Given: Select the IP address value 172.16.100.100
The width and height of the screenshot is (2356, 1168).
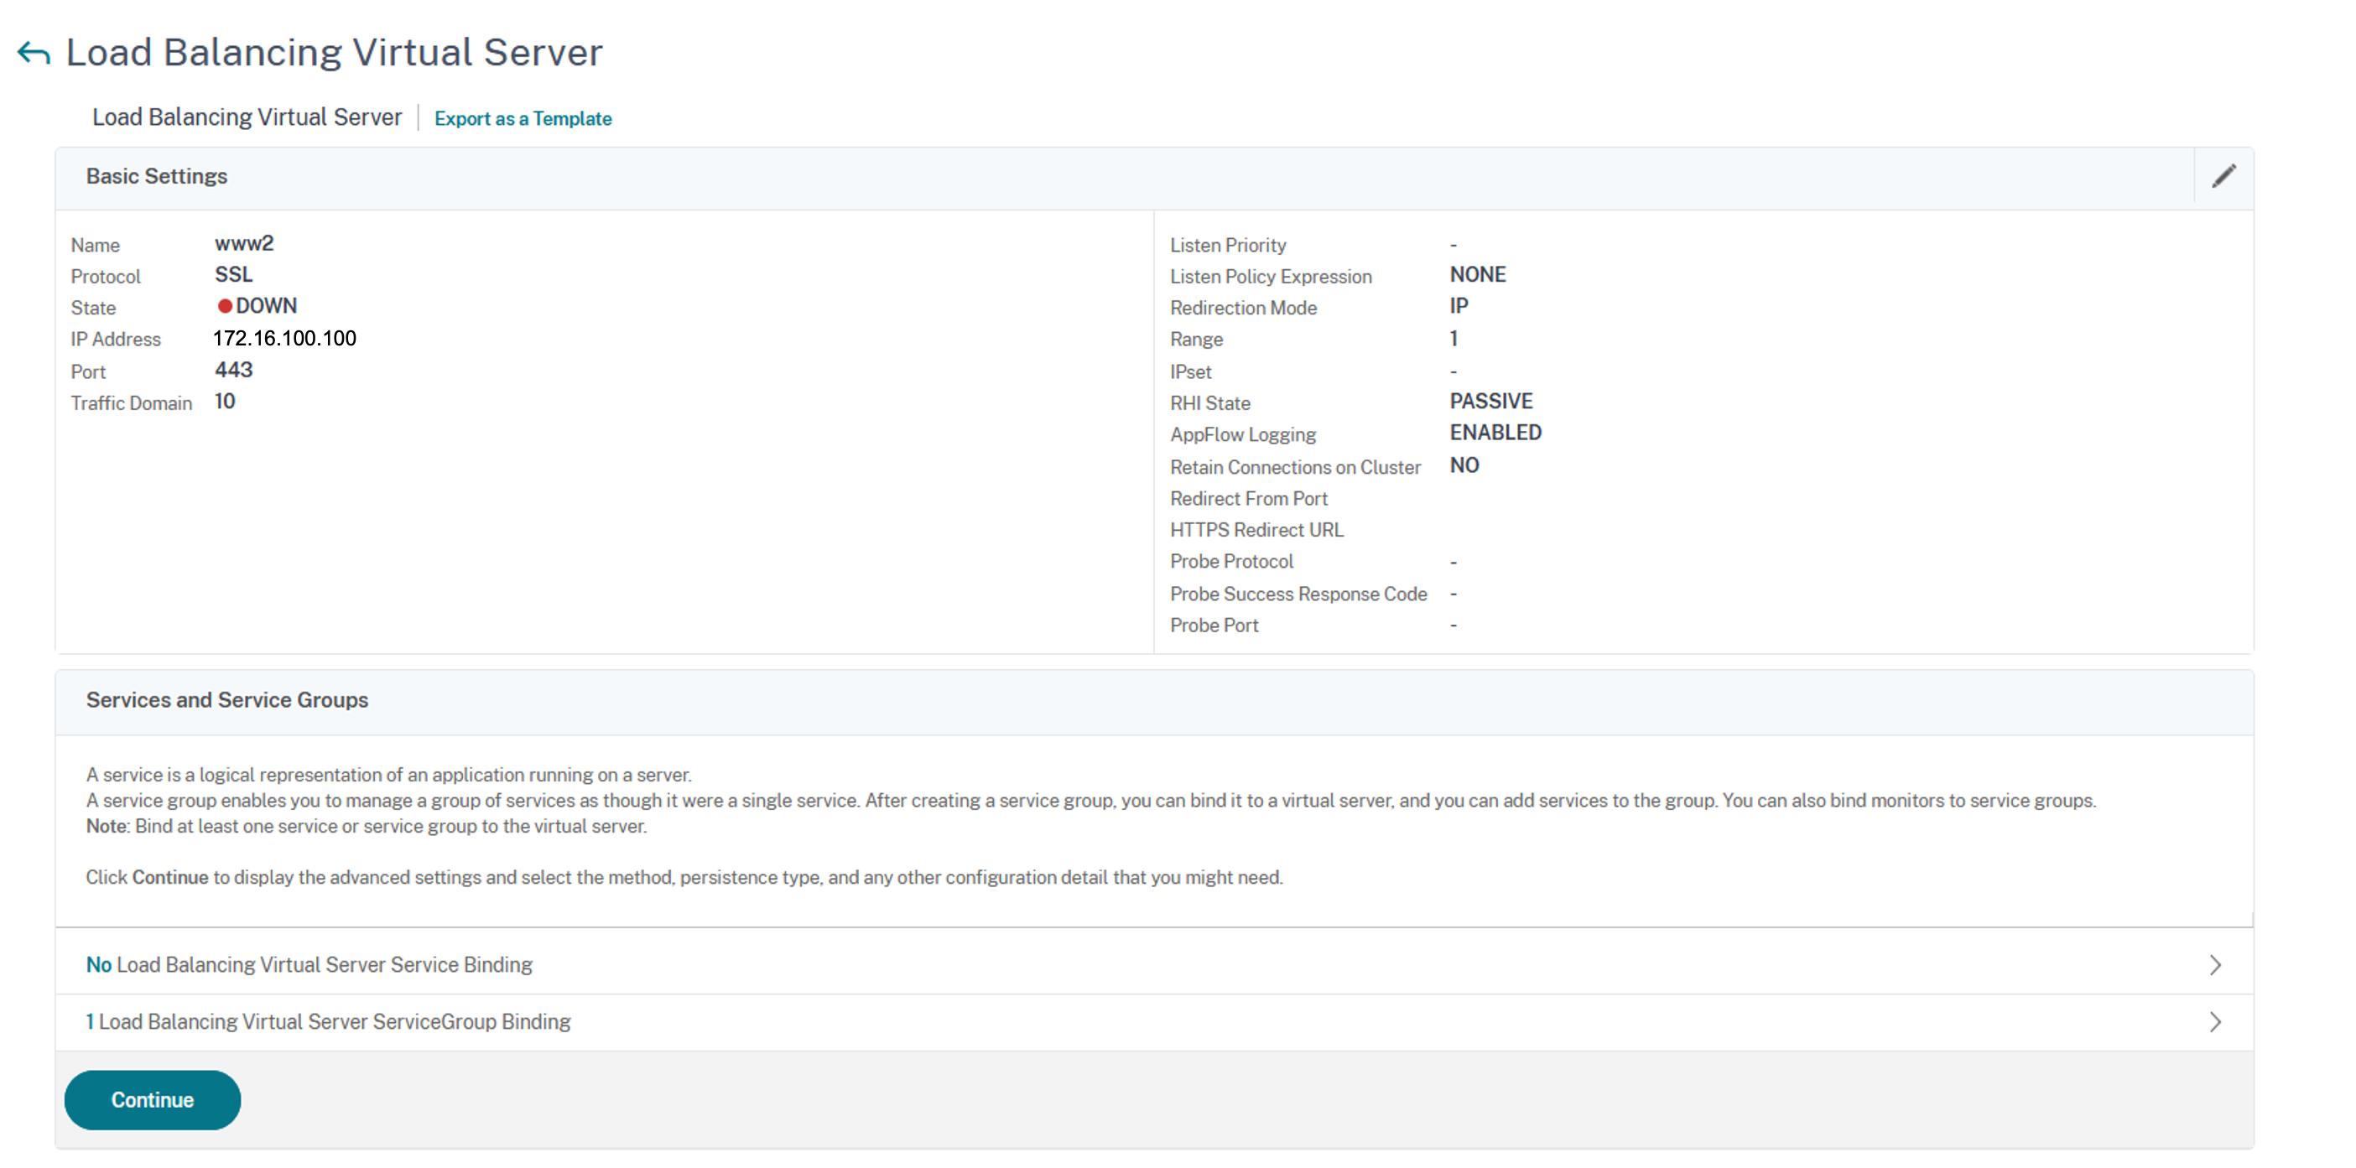Looking at the screenshot, I should 284,339.
